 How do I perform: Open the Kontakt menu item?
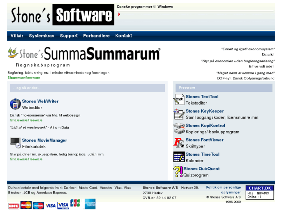(x=124, y=36)
